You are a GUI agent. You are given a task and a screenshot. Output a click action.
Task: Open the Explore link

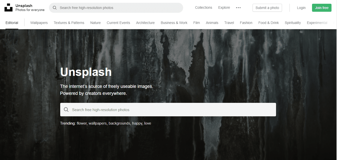(x=224, y=8)
